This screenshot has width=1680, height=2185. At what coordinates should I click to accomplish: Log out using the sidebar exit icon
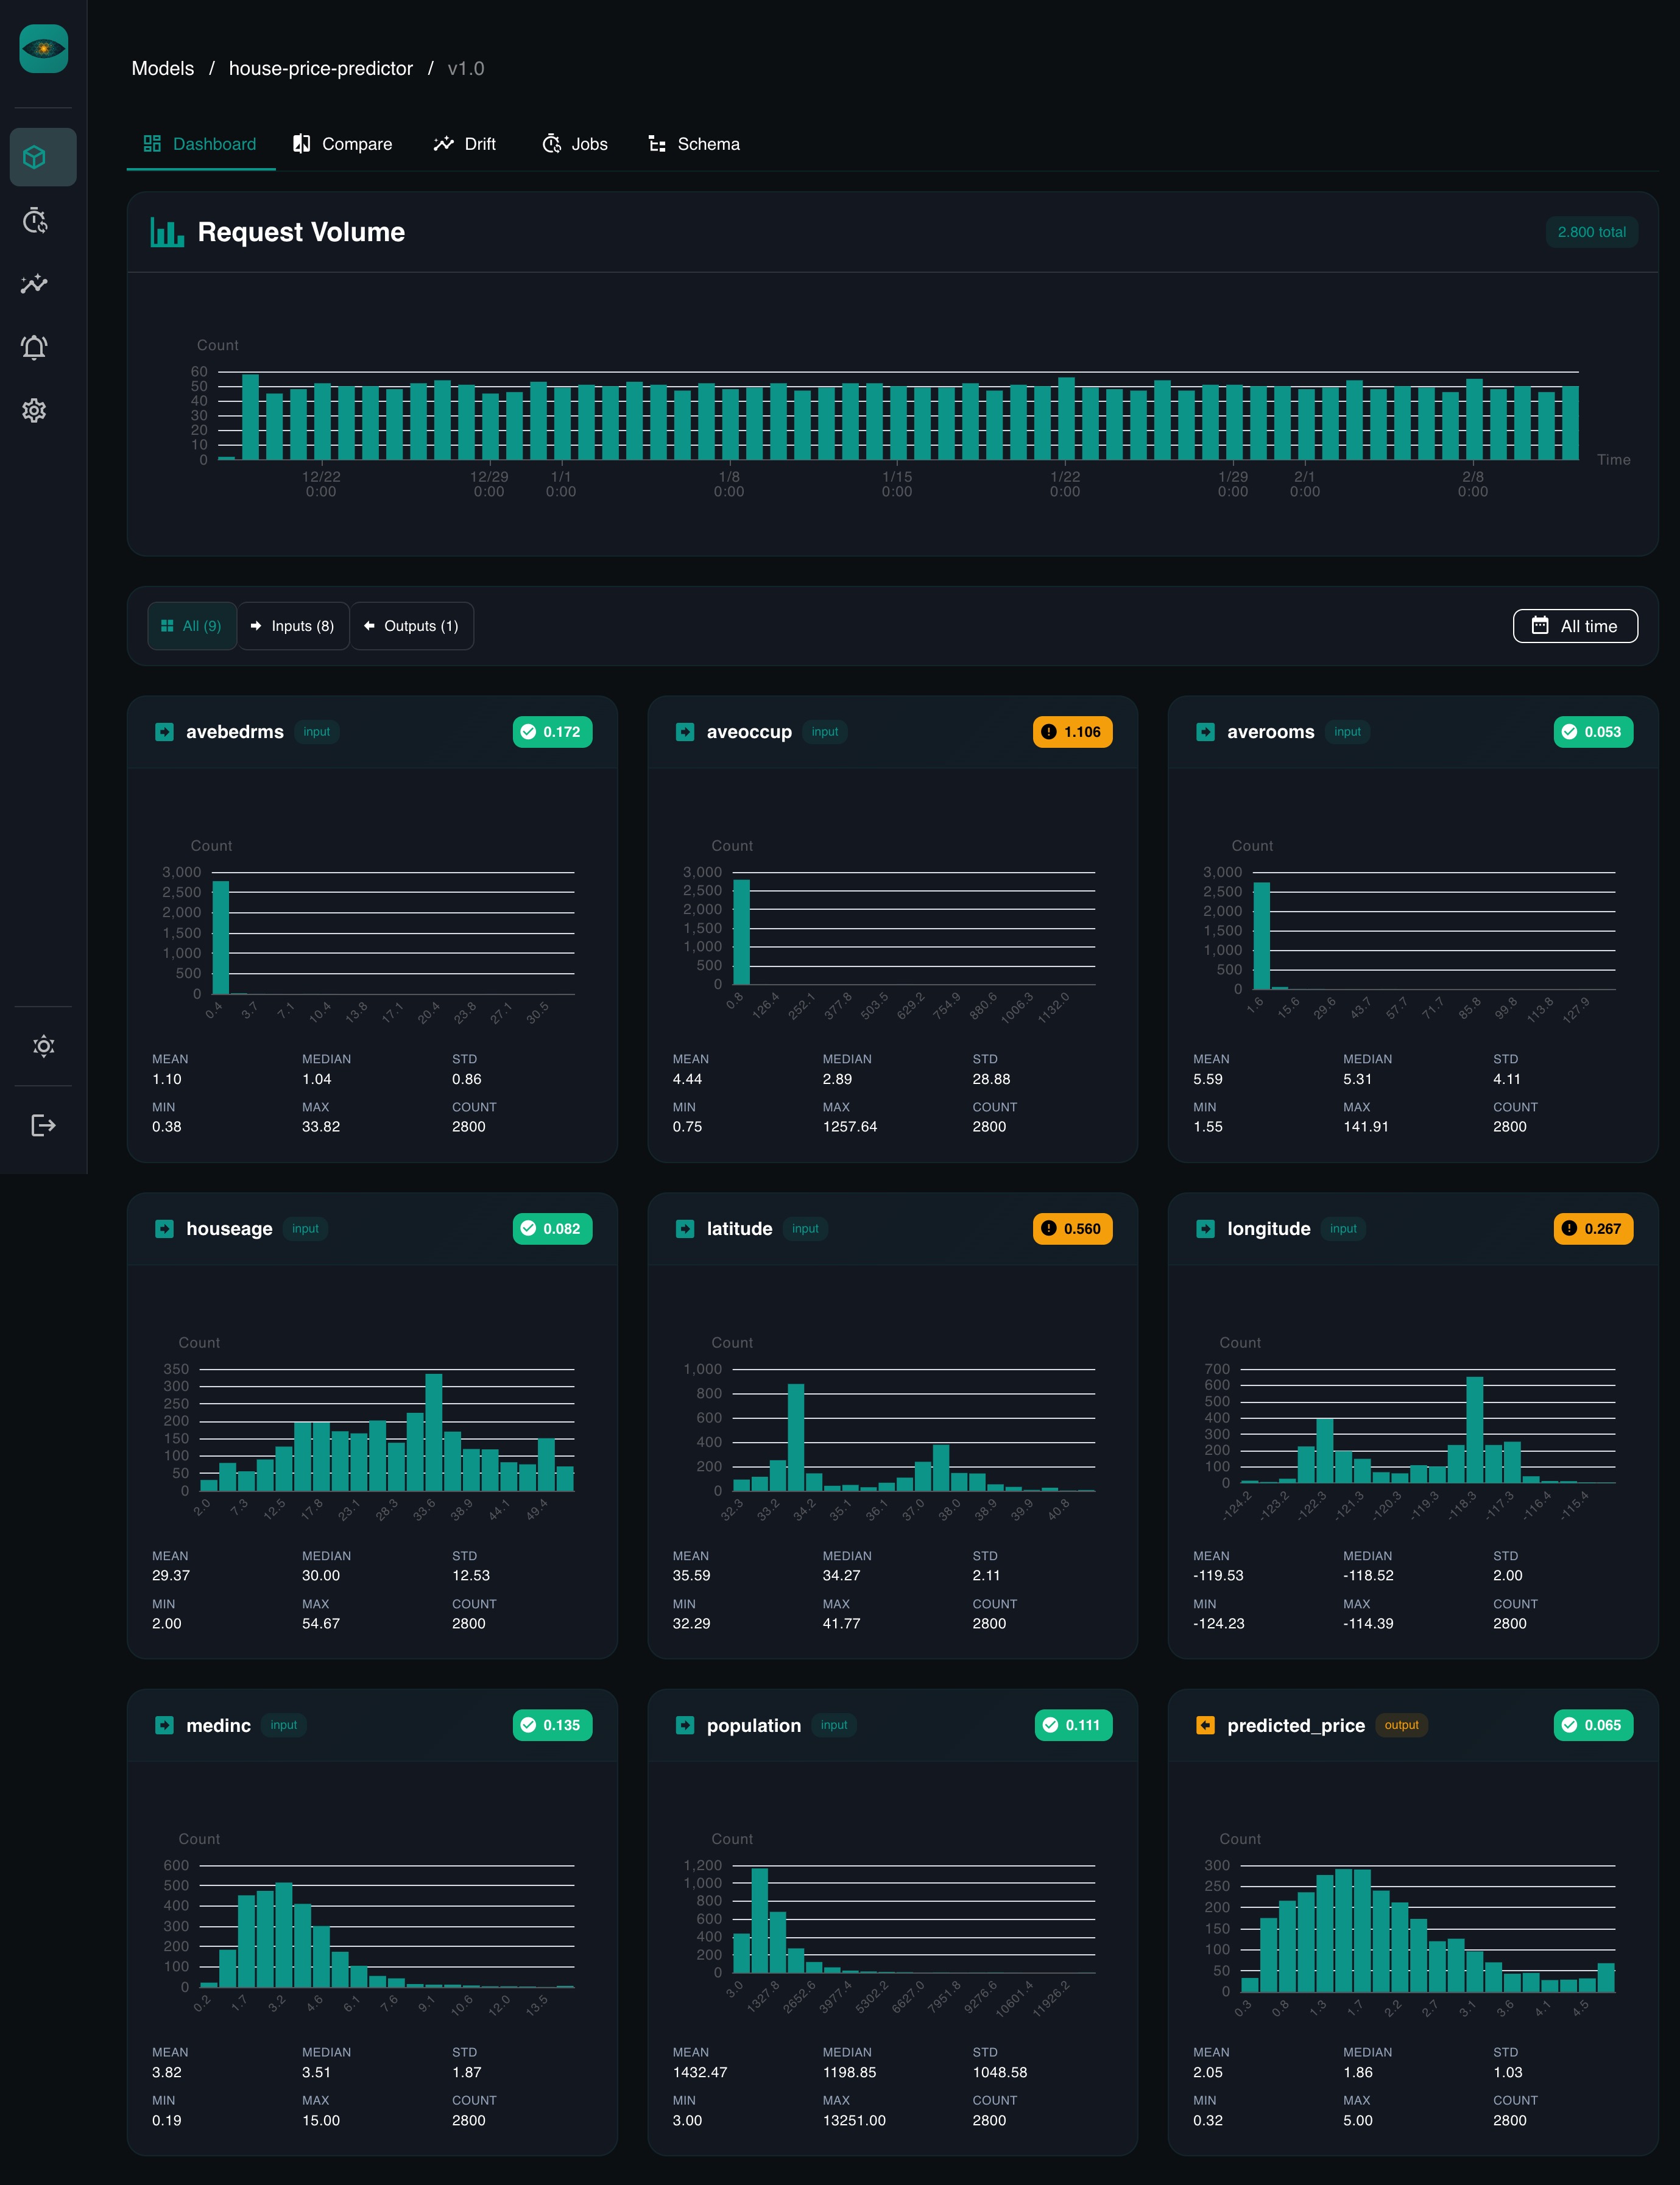pyautogui.click(x=44, y=1125)
